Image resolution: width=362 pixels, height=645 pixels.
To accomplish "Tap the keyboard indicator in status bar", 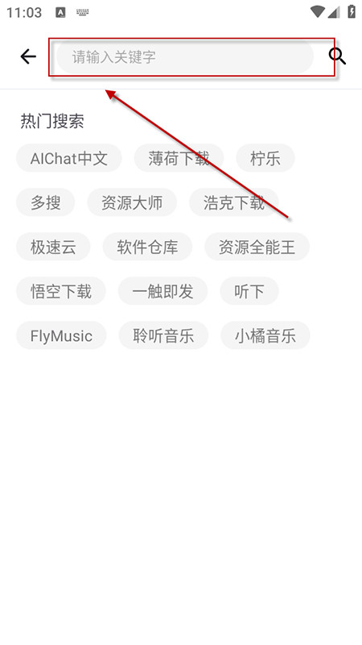I will click(x=83, y=12).
